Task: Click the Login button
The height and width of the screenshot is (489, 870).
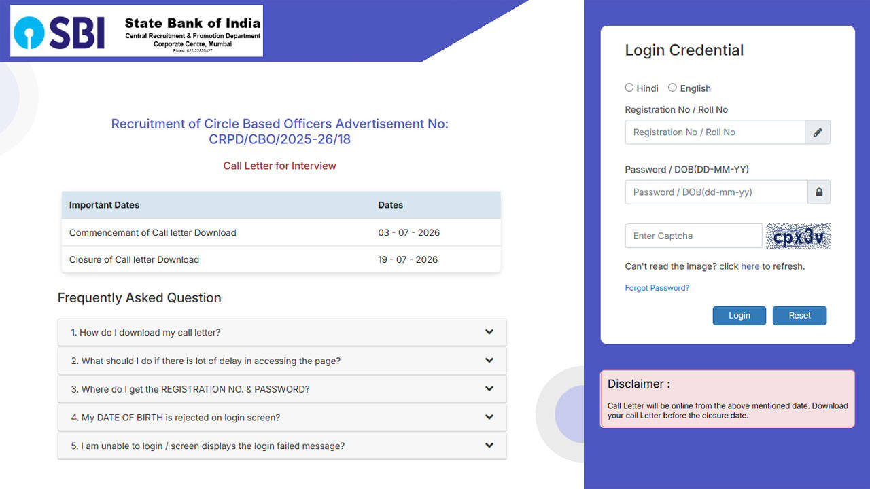Action: (739, 315)
